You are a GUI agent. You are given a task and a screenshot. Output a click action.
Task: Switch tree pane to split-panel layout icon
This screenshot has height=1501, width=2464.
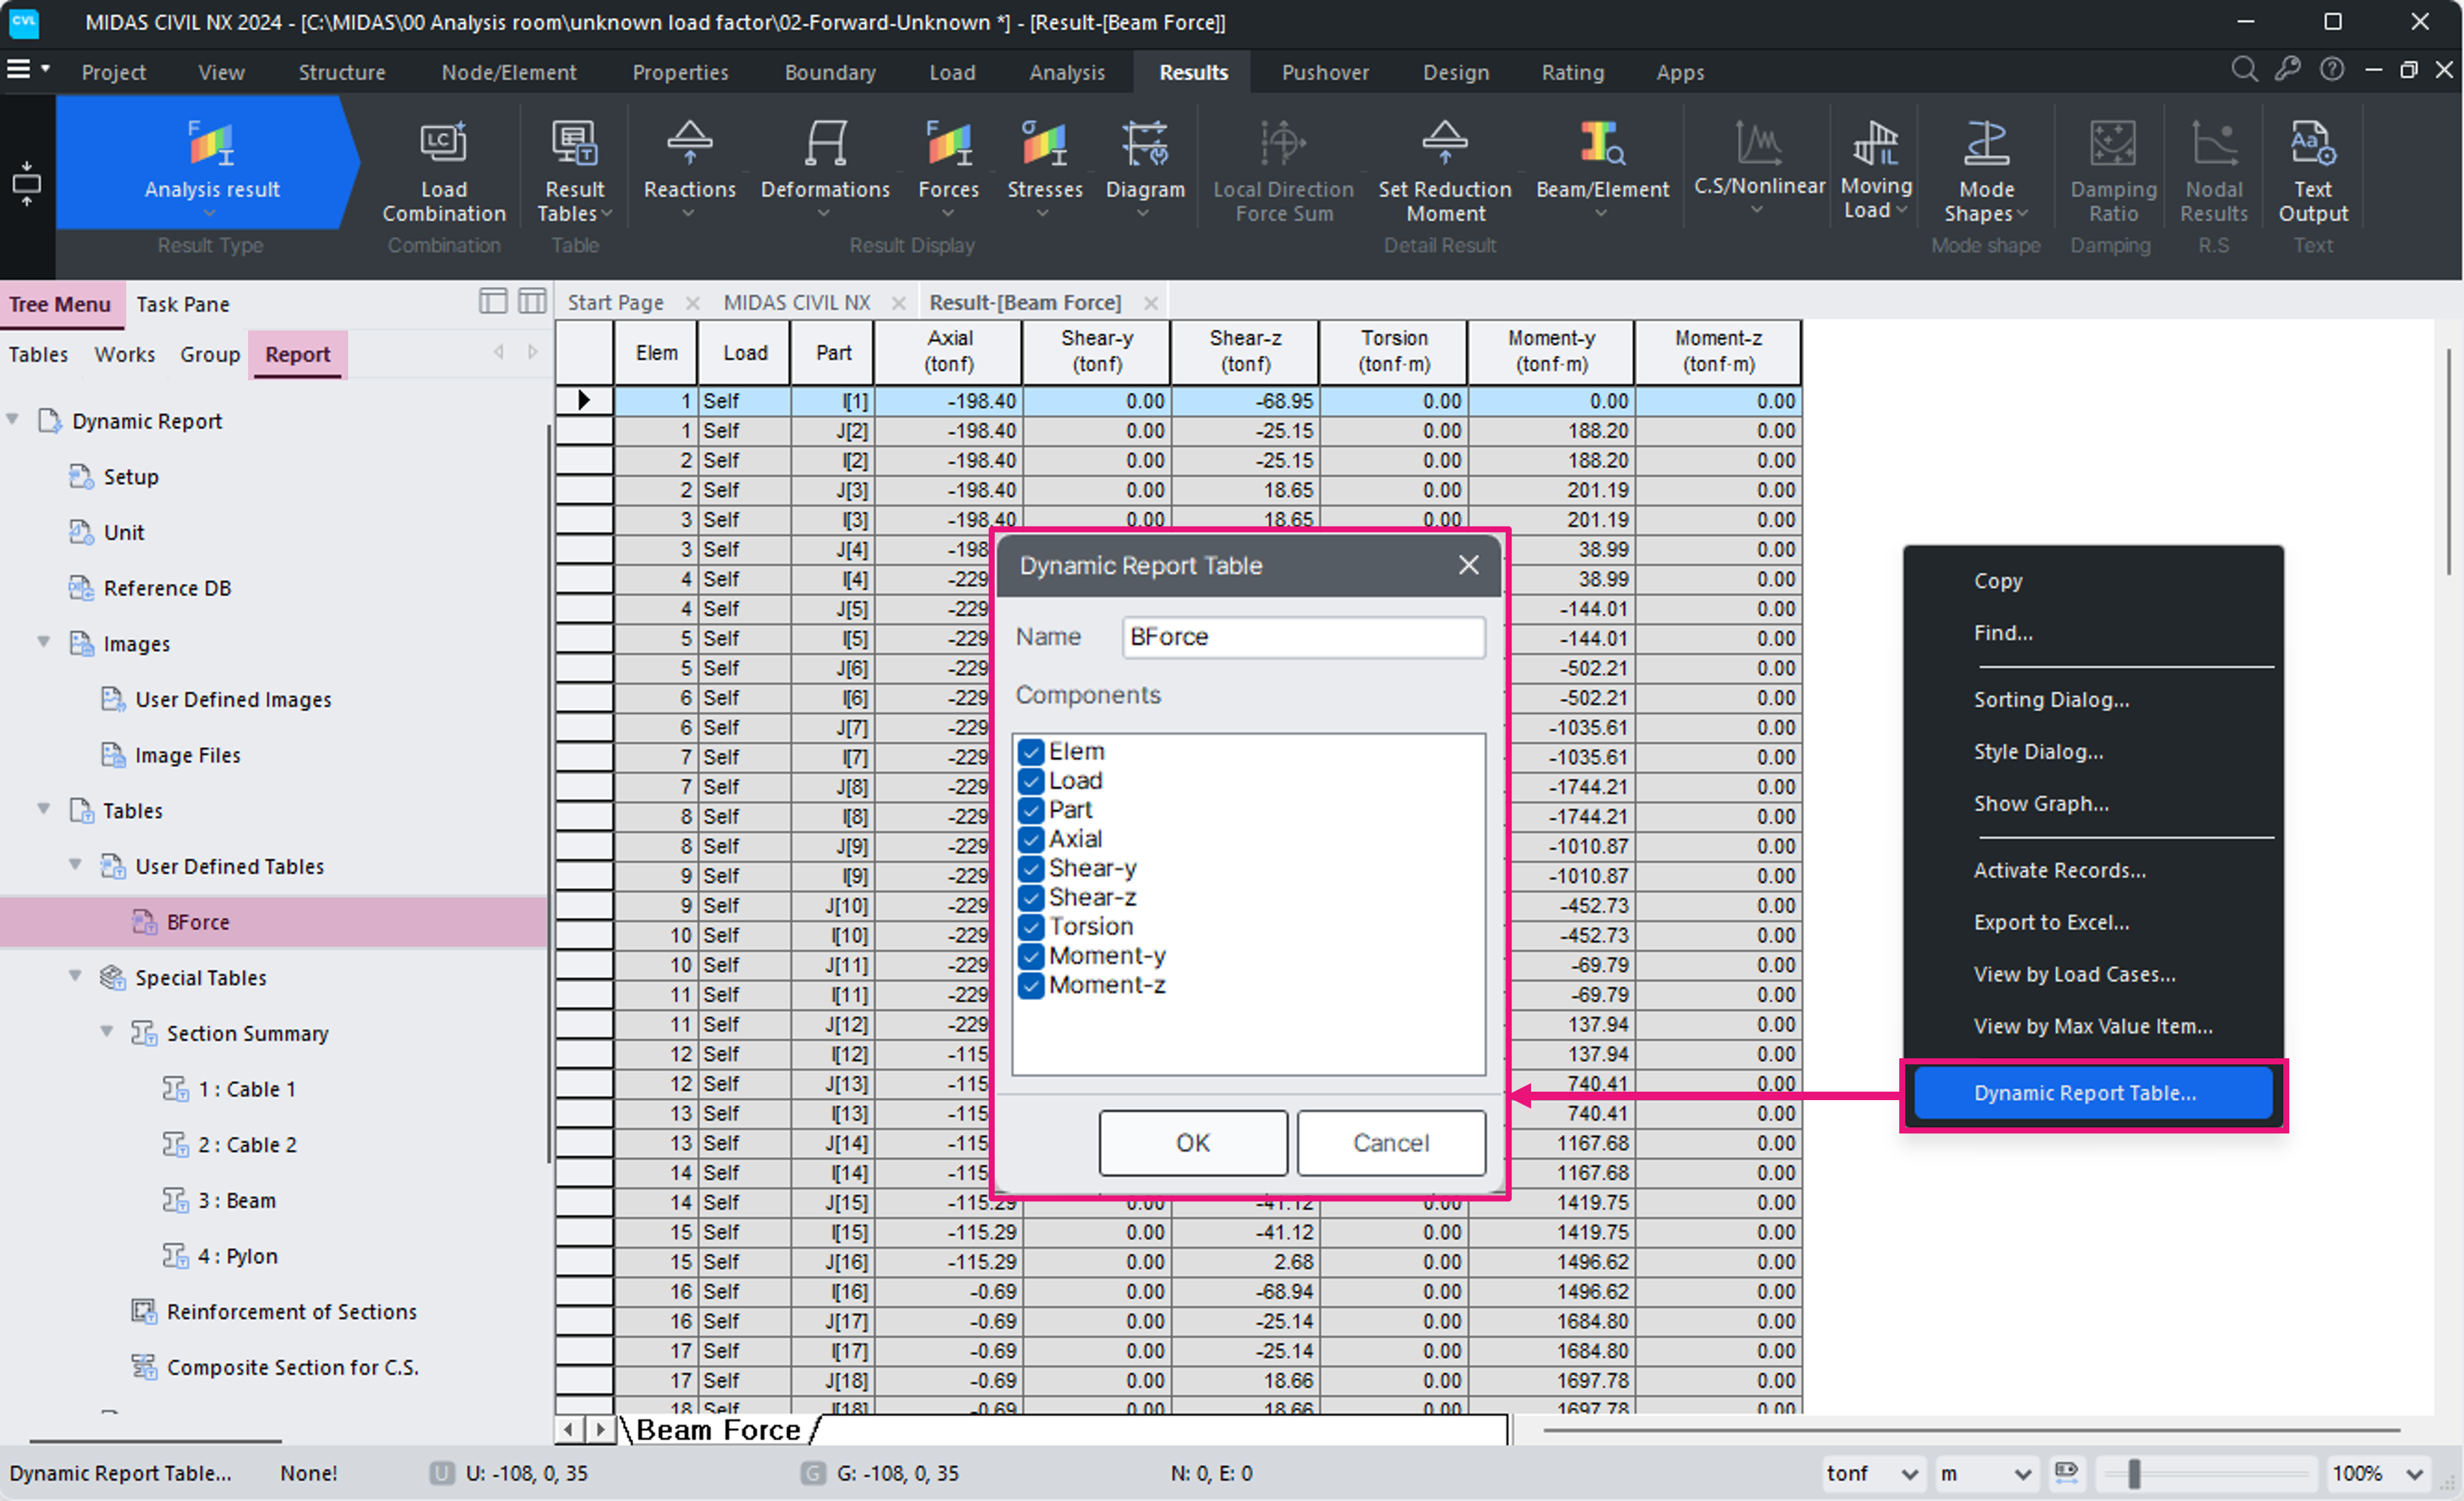pos(532,301)
